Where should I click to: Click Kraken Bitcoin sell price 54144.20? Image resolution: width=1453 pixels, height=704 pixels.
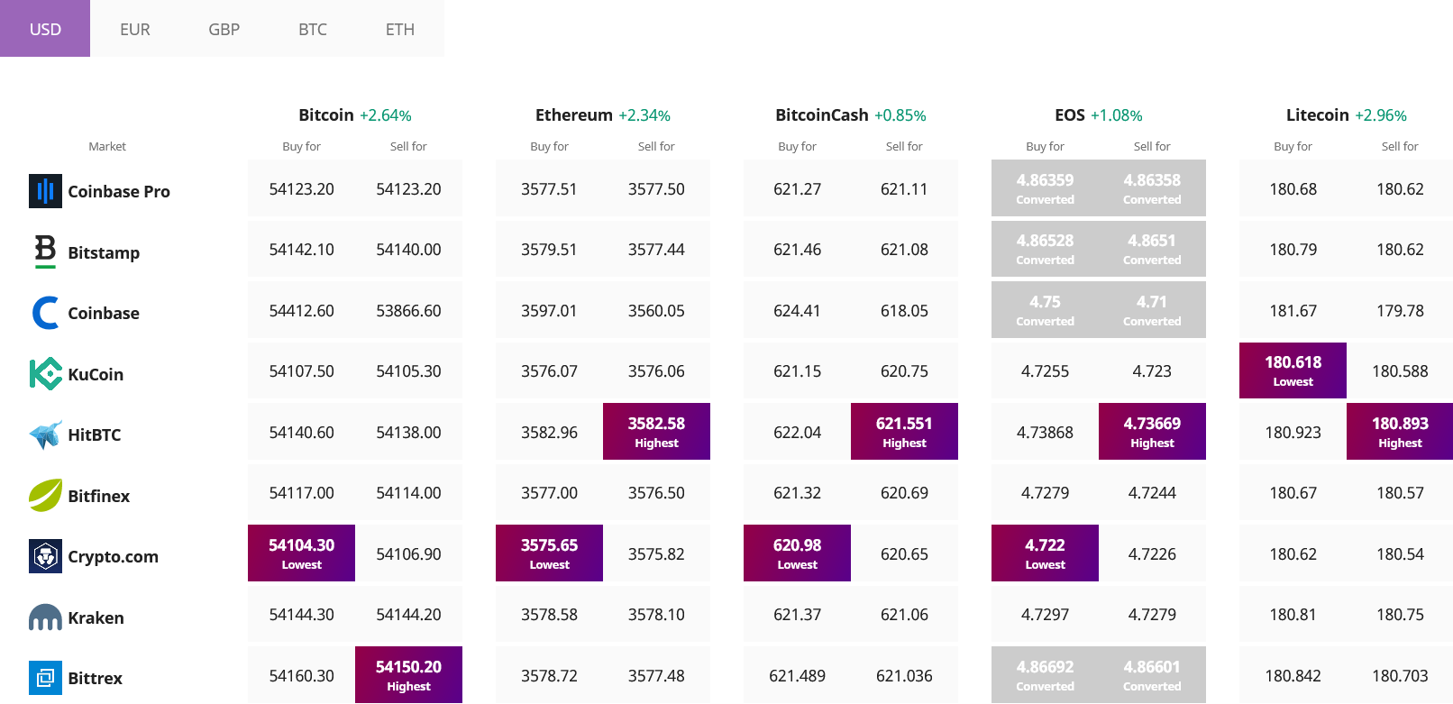408,614
